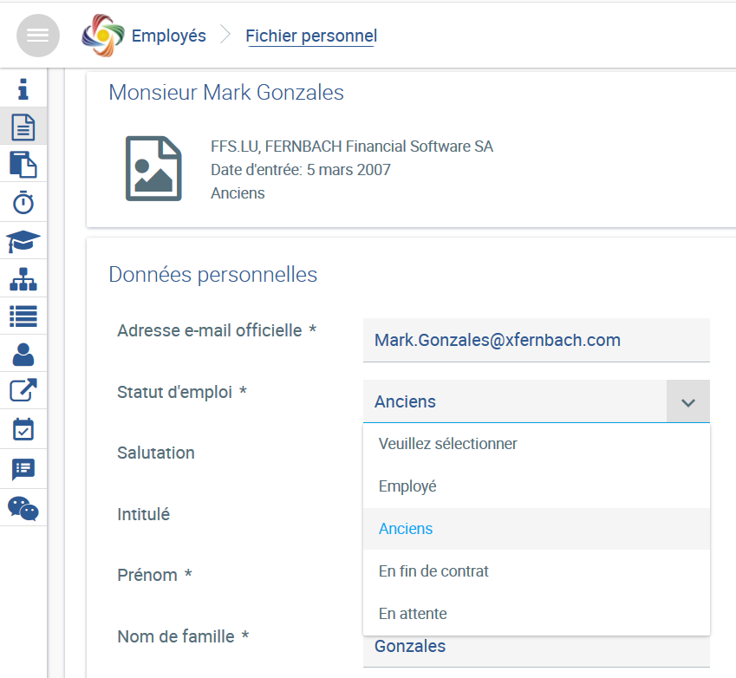This screenshot has width=736, height=678.
Task: Click the Date d'entrée: 5 mars 2007 text
Action: [x=301, y=170]
